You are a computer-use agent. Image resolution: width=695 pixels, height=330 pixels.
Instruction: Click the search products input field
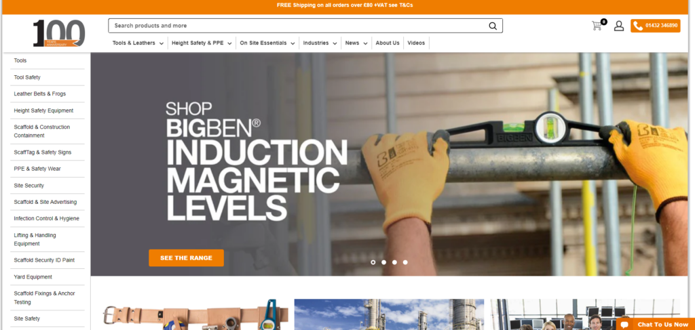click(297, 26)
